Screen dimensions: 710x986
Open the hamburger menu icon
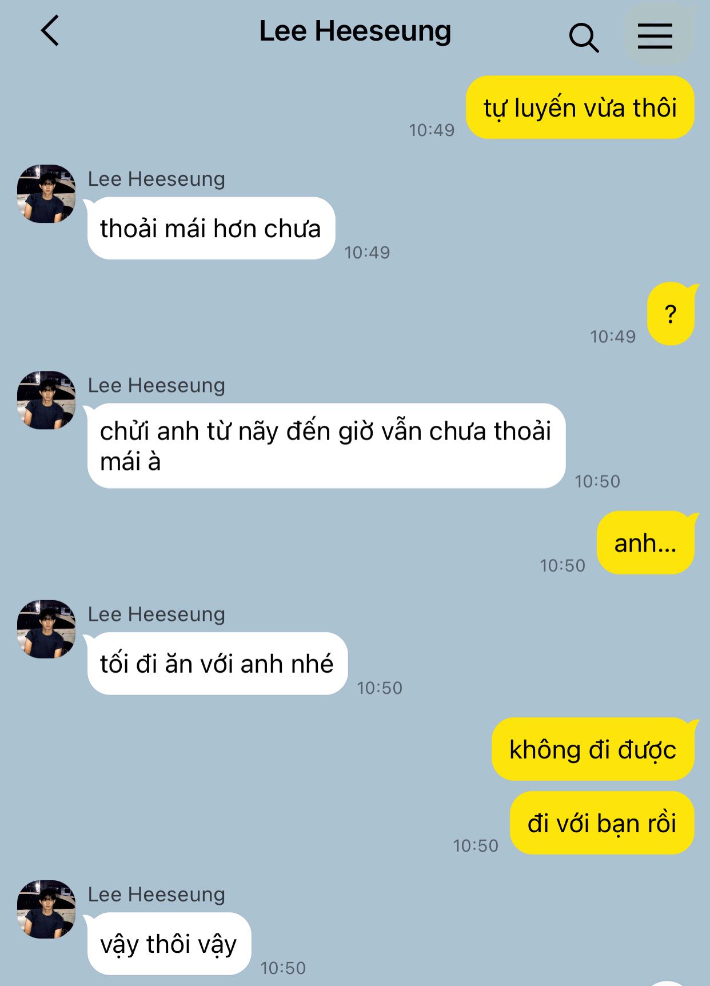click(655, 35)
